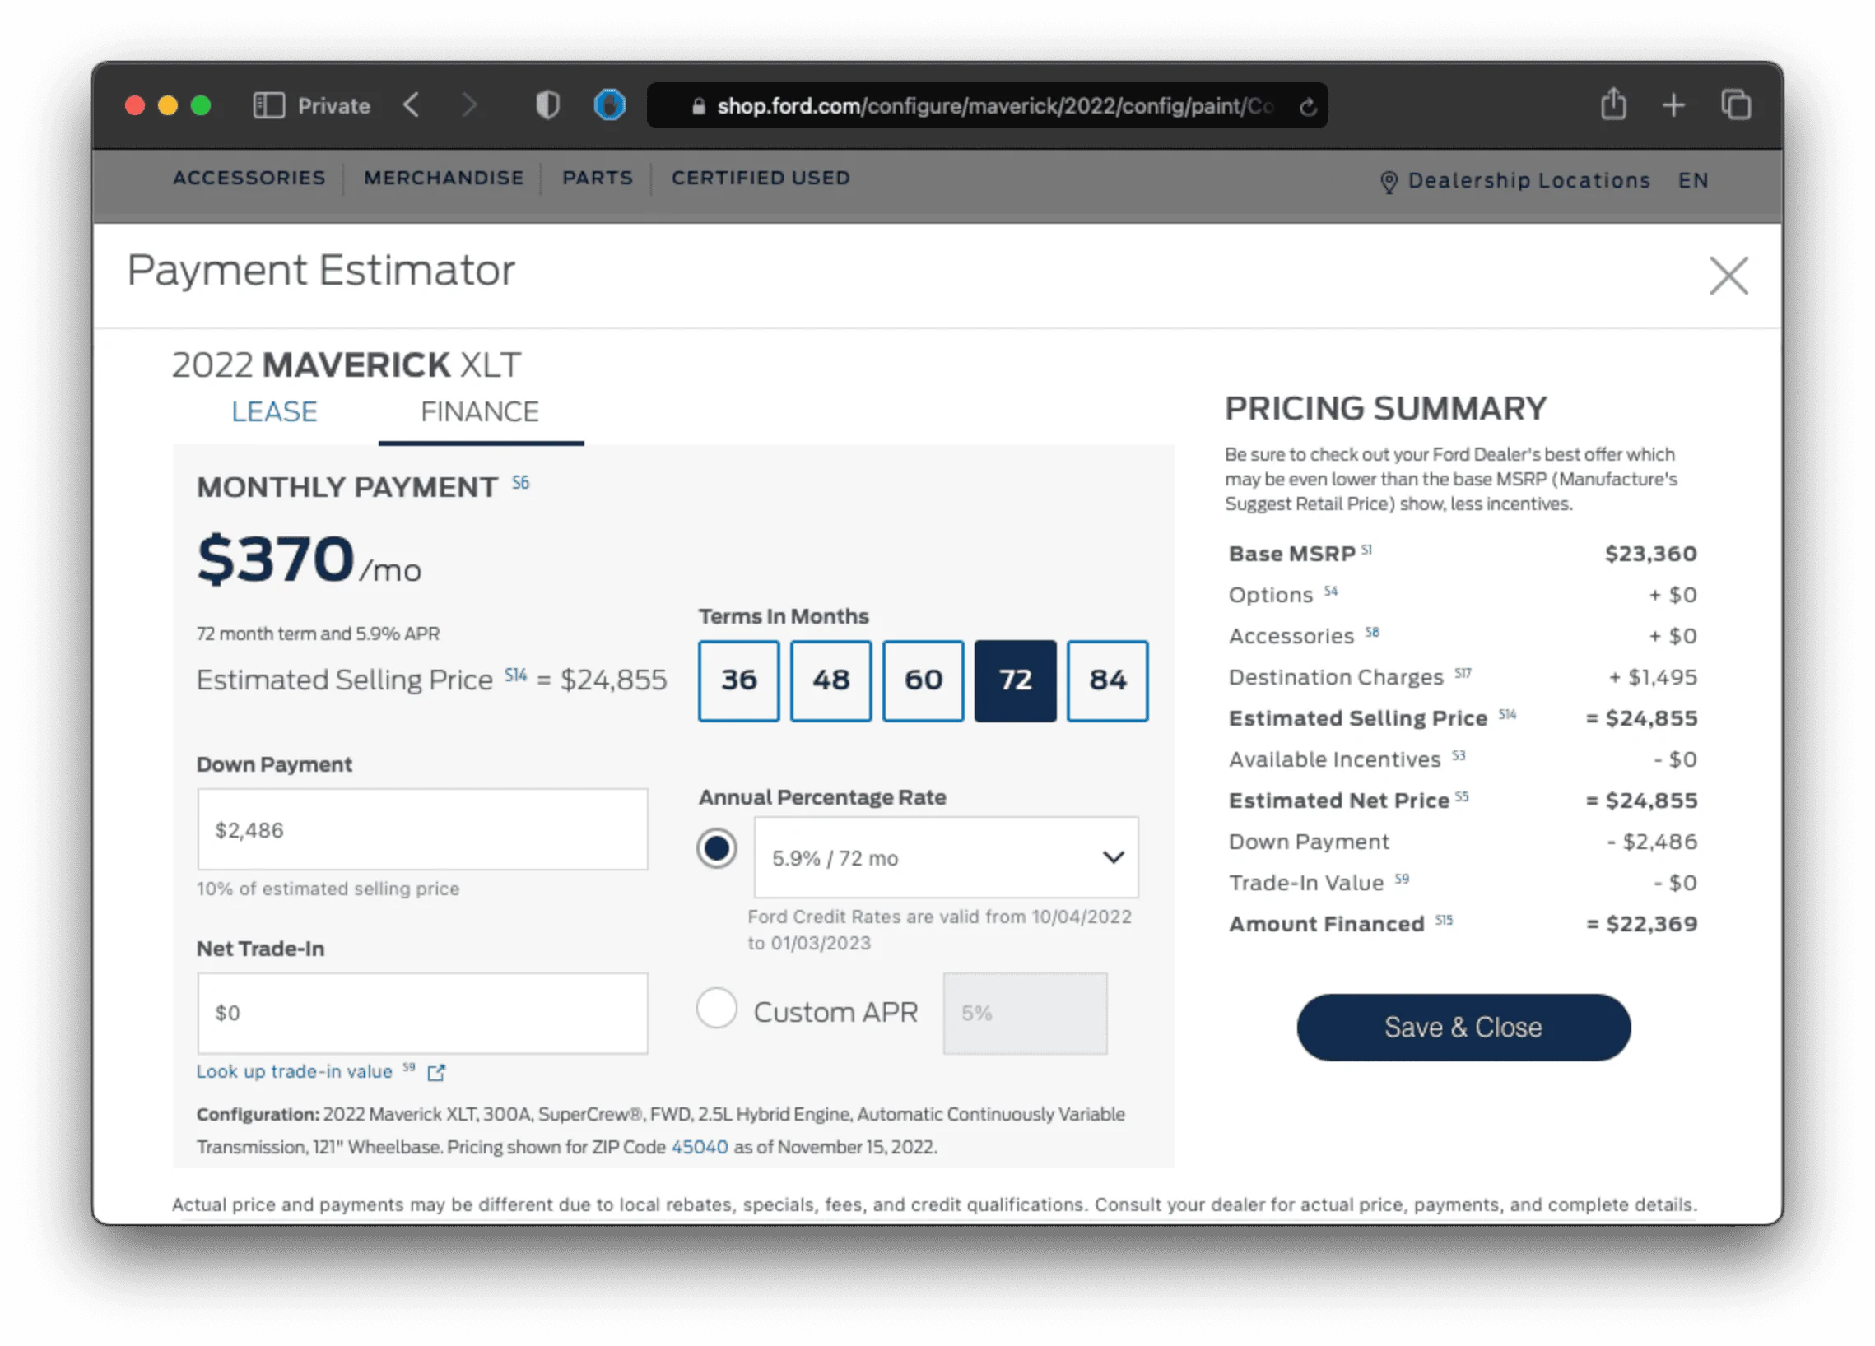Show the tab overview icon
Image resolution: width=1875 pixels, height=1346 pixels.
point(1736,105)
